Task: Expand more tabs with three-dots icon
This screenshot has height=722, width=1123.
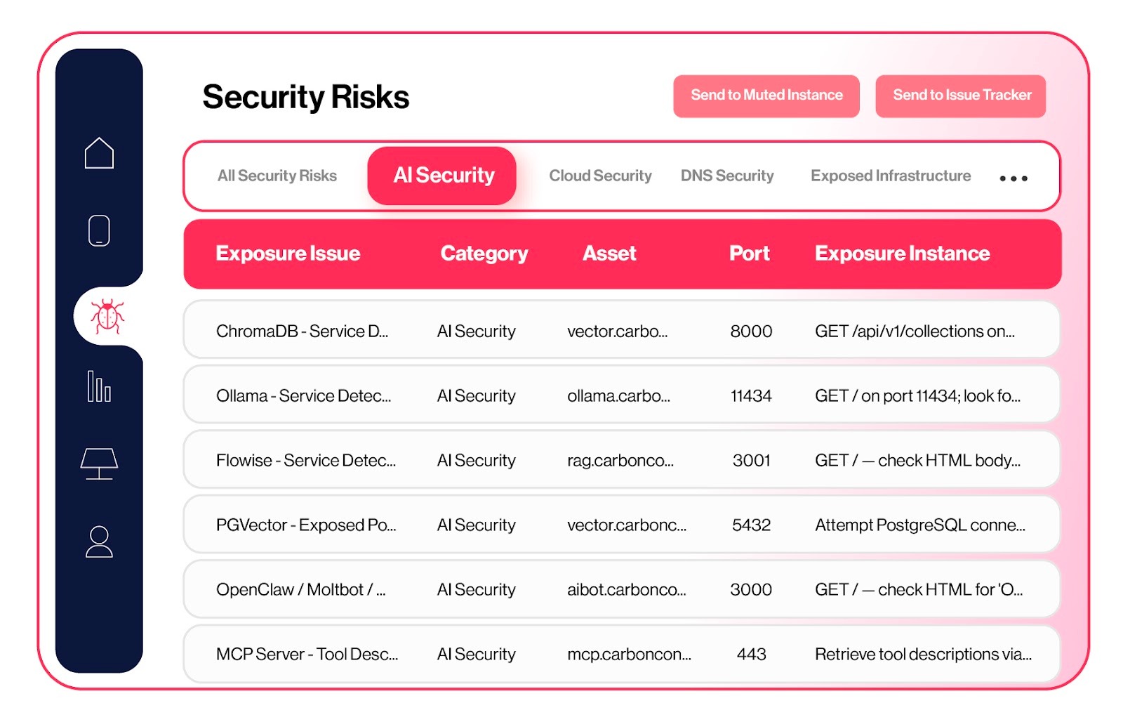Action: [1014, 178]
